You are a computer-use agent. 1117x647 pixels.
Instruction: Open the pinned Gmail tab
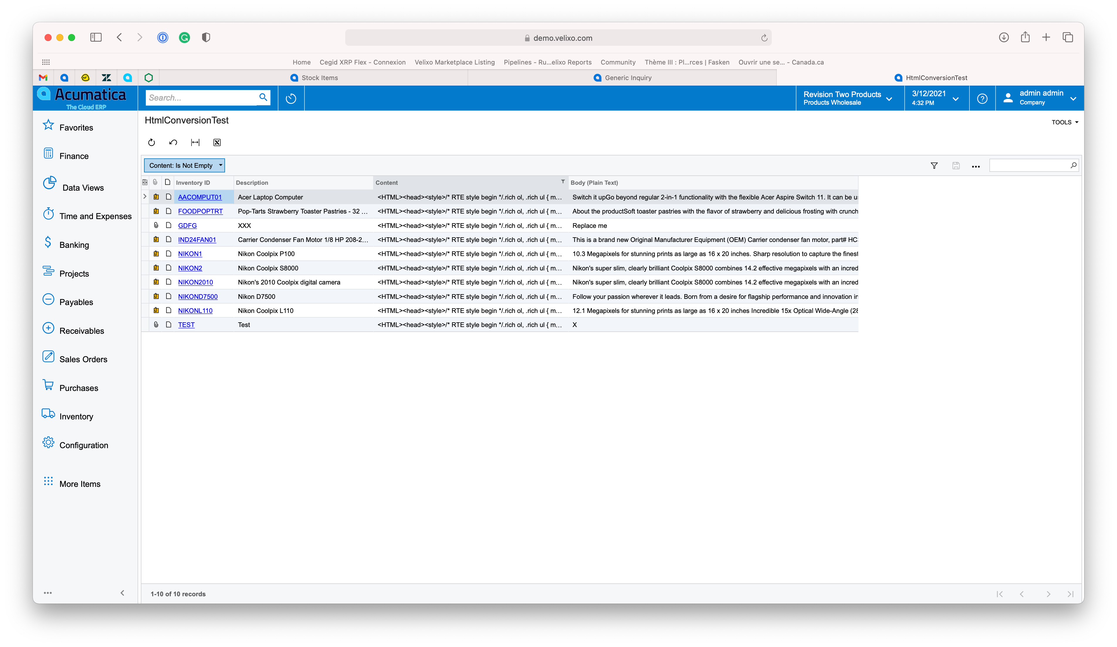pos(43,77)
